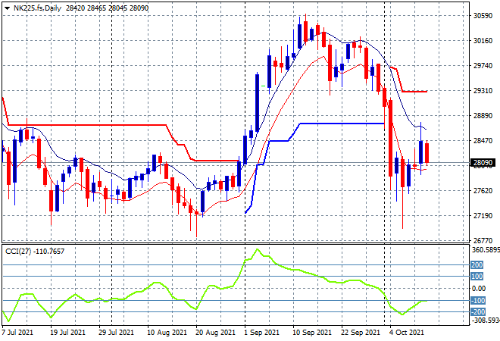Click the 29 Jul 2021 date label
Viewport: 500px width, 341px height.
click(x=116, y=333)
